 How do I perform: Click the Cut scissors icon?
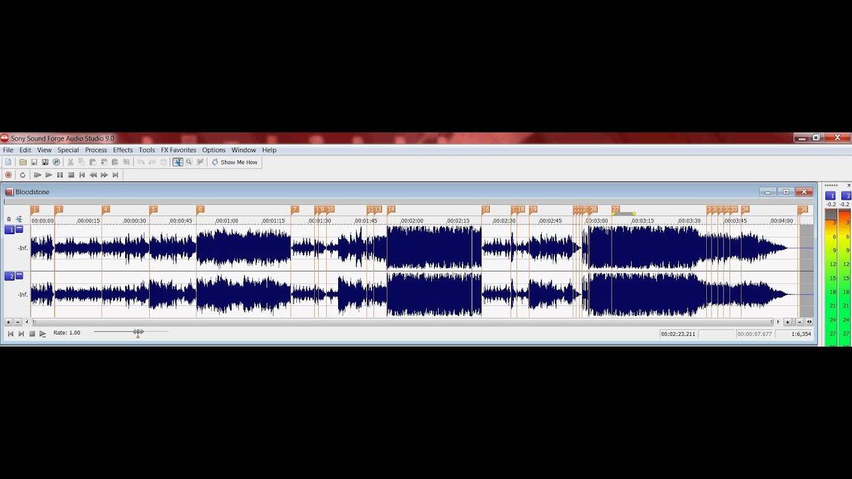[71, 162]
